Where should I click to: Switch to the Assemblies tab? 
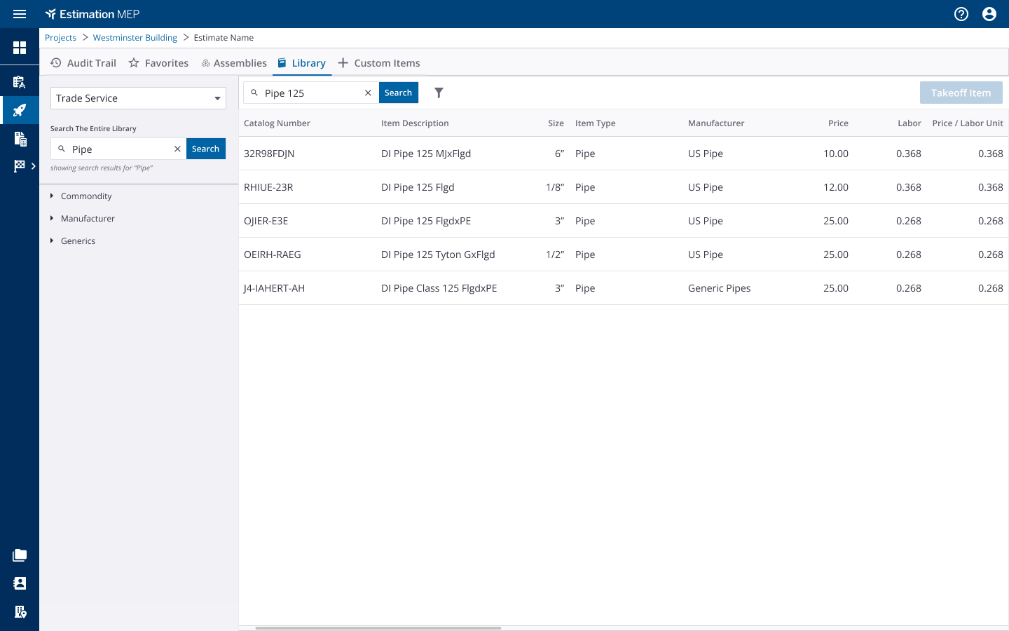[x=234, y=63]
